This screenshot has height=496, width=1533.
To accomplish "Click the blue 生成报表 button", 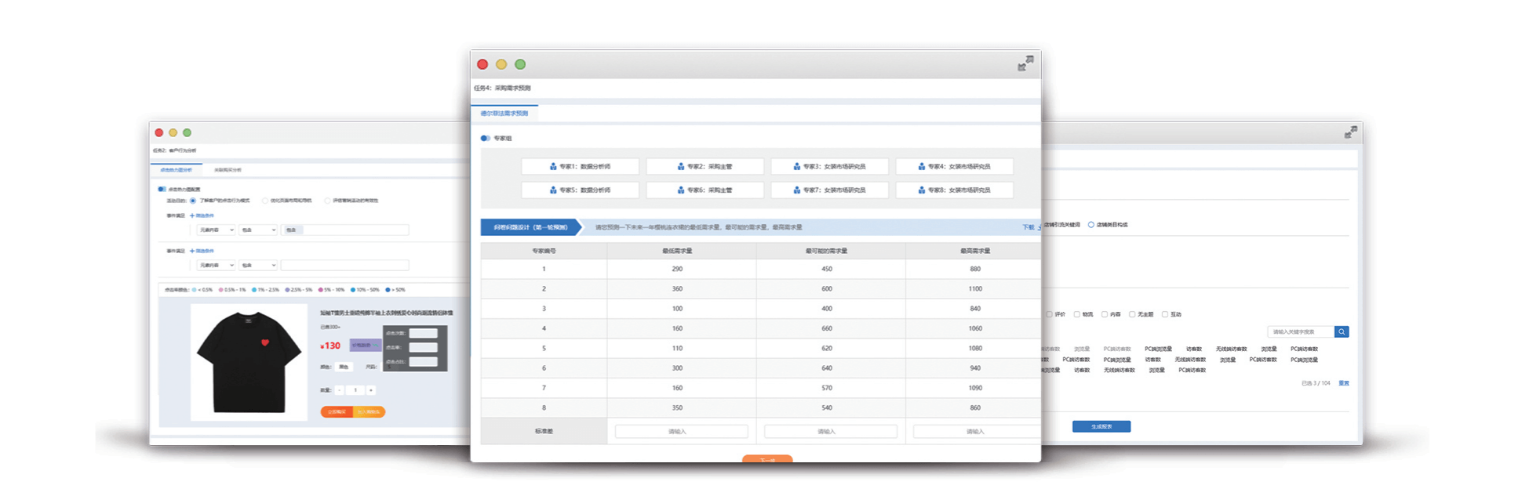I will 1102,426.
